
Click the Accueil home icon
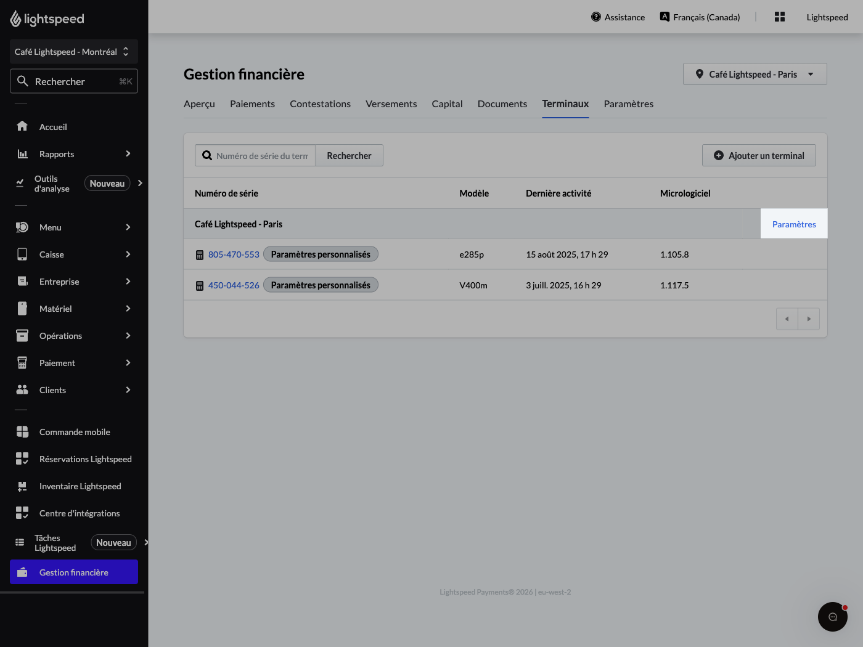22,126
